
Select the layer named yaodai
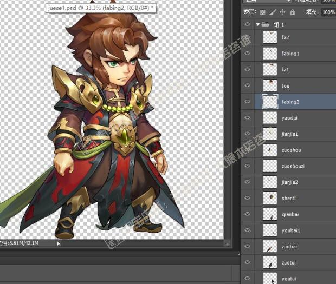[x=289, y=118]
